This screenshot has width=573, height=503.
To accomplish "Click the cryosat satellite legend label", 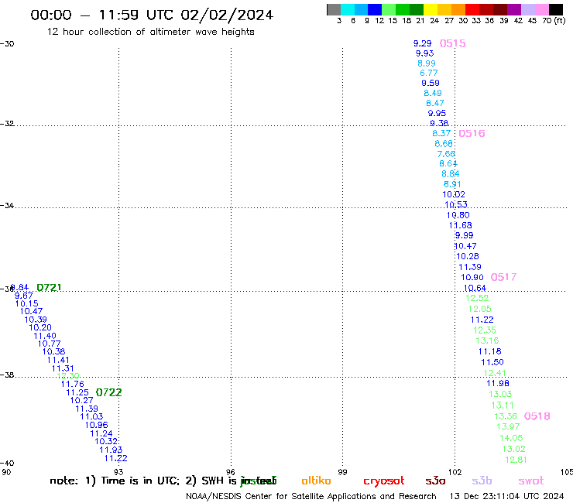I will pos(384,481).
